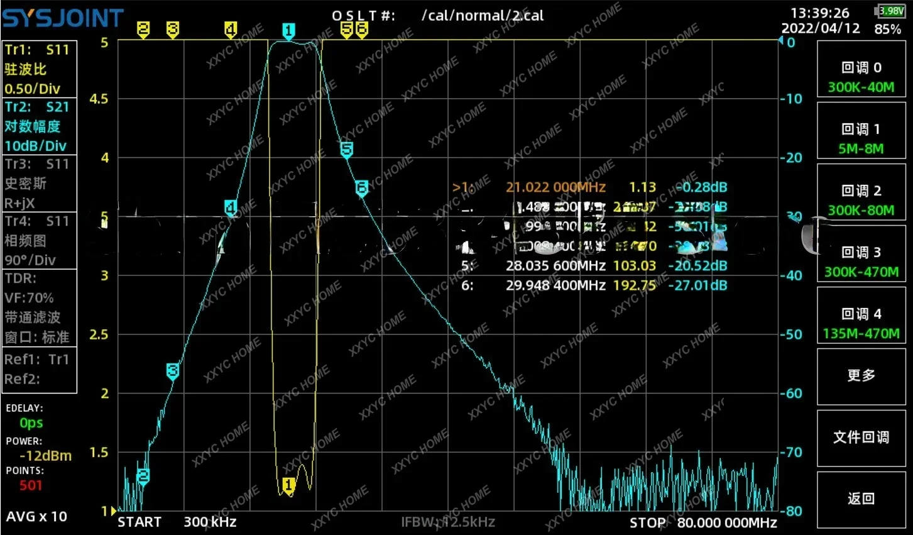913x535 pixels.
Task: Click cyan marker 5 on S21 trace
Action: [x=346, y=150]
